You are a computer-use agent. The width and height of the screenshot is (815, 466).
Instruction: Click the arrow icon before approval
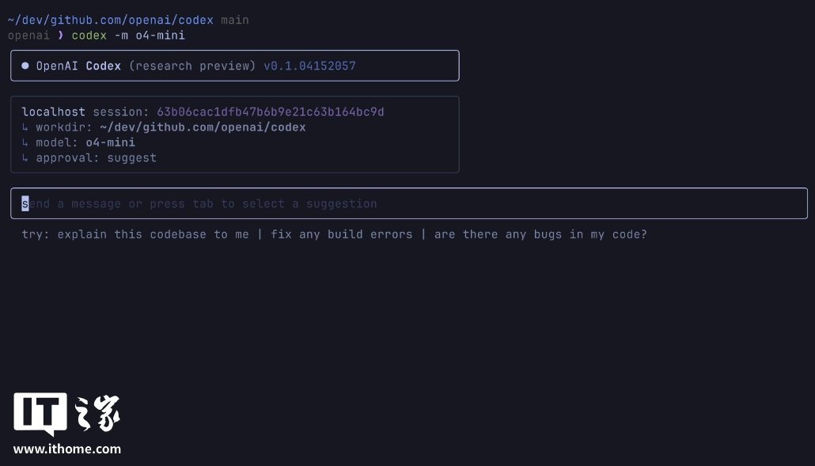point(25,157)
